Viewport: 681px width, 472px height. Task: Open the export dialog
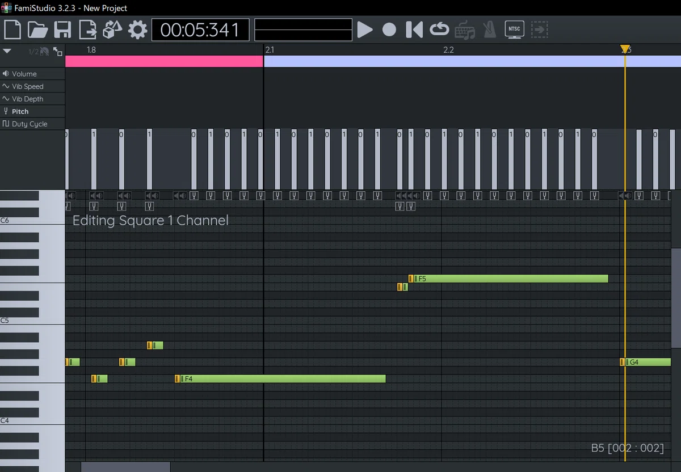[x=87, y=29]
